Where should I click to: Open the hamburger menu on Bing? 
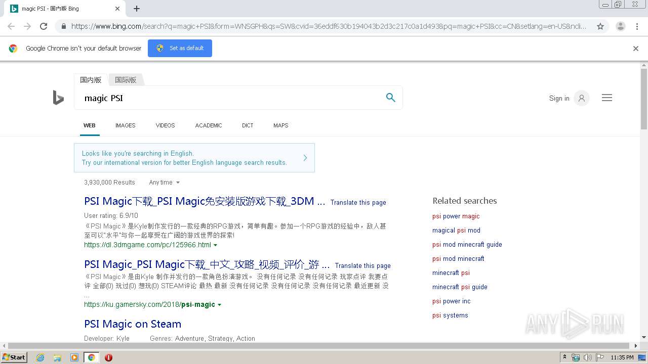pyautogui.click(x=607, y=98)
